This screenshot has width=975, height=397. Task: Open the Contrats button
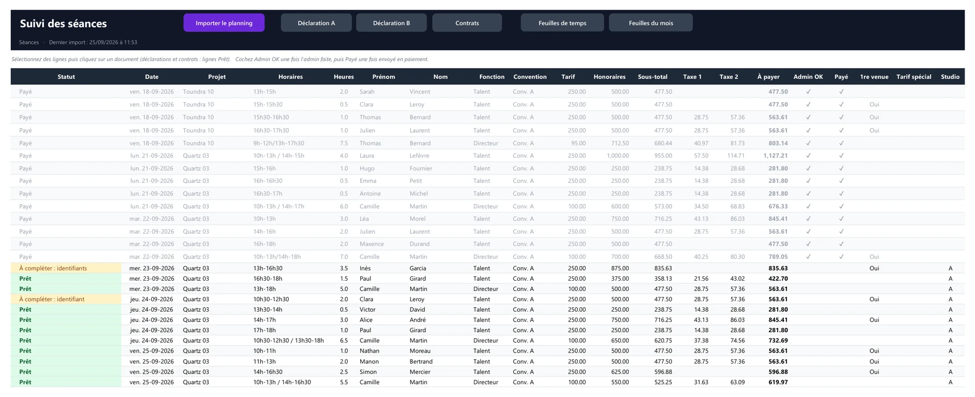coord(467,23)
